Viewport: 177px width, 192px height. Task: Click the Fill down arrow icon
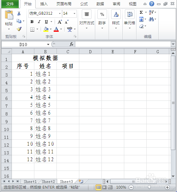coord(141,19)
